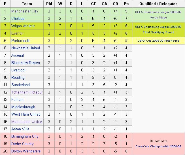Click the GD column header
The height and width of the screenshot is (155, 185).
[115, 4]
